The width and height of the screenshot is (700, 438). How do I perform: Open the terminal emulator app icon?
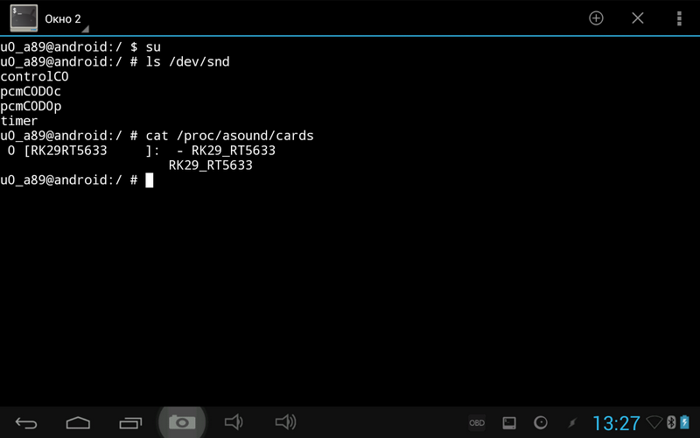[x=24, y=18]
